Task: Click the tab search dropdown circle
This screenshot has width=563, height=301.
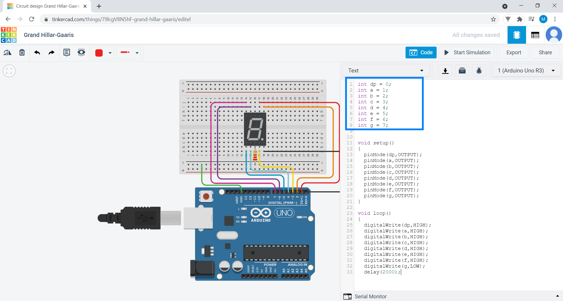Action: (x=505, y=6)
